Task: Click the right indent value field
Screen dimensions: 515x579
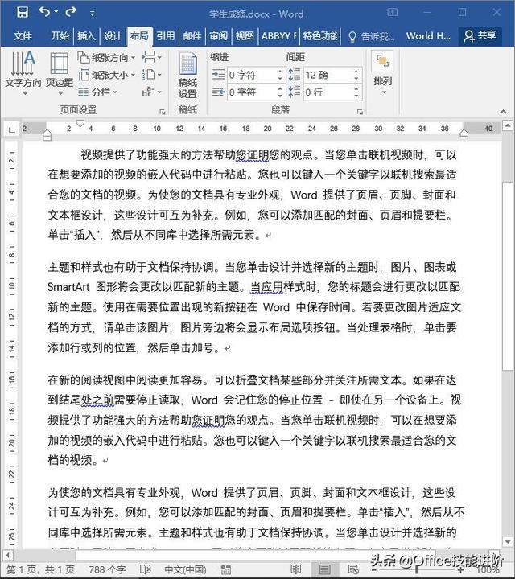Action: [252, 92]
